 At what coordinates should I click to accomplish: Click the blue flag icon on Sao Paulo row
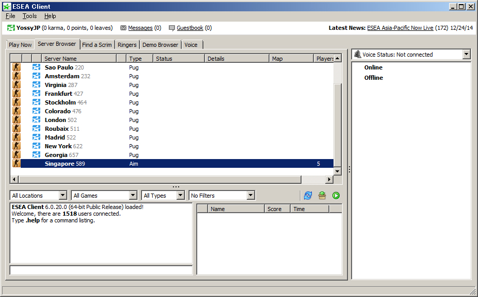pos(36,67)
